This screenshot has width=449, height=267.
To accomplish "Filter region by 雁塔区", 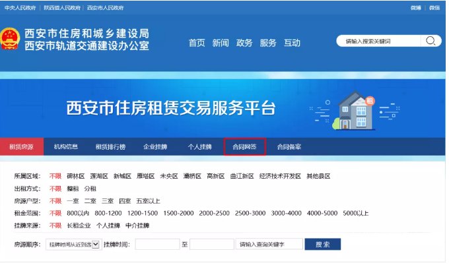I will pyautogui.click(x=145, y=176).
